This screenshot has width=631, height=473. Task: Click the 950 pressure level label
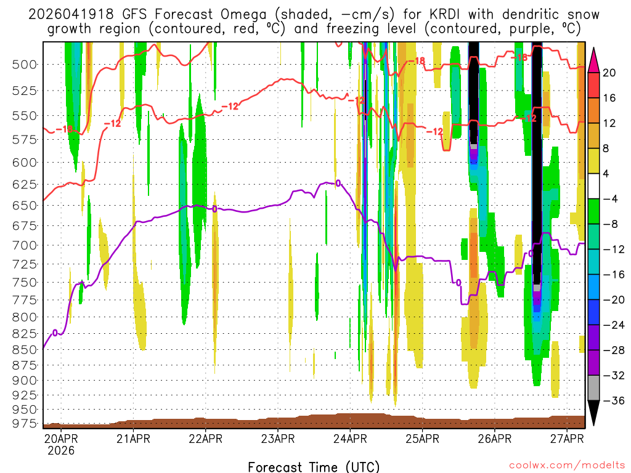coord(25,410)
